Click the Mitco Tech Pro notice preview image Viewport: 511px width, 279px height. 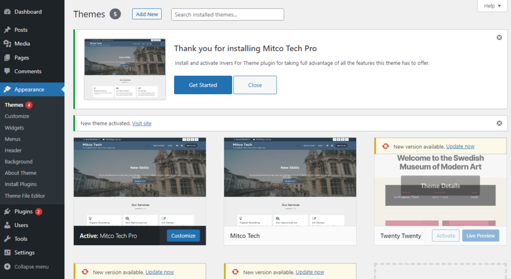[125, 69]
